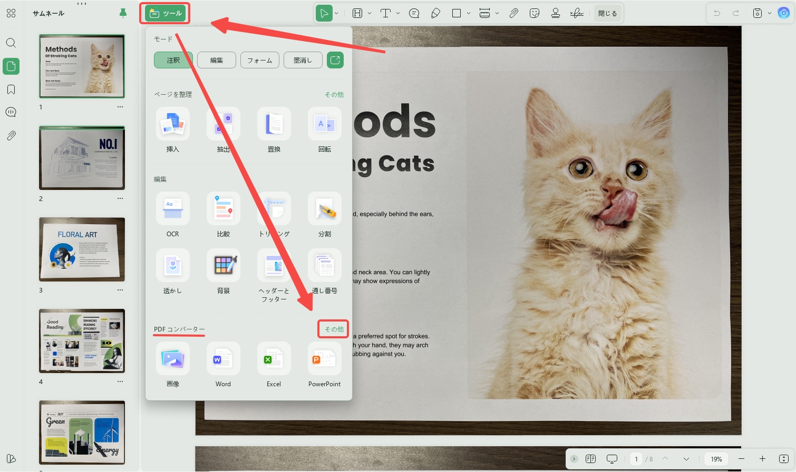Click the 閉じる close button

pos(607,13)
